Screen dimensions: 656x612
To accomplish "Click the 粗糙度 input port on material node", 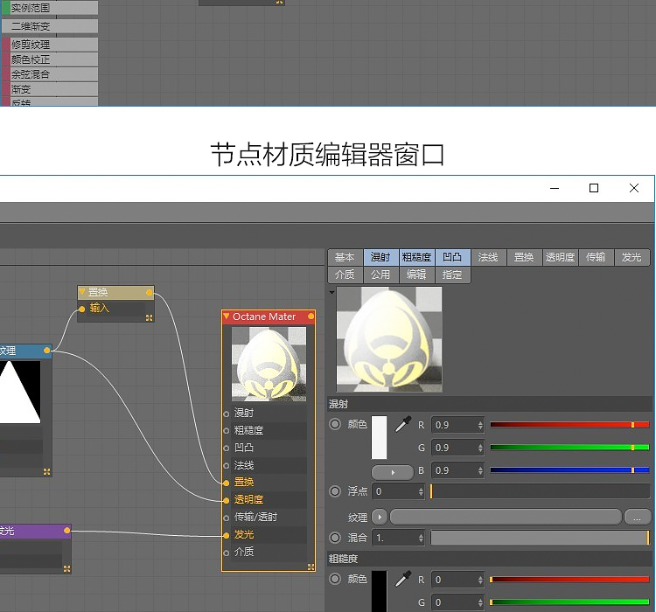I will click(227, 430).
